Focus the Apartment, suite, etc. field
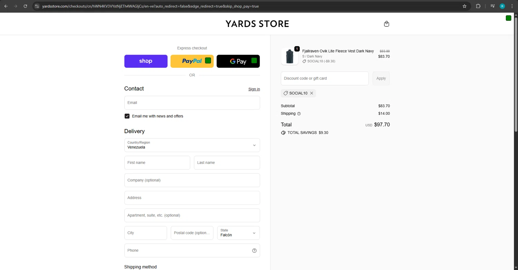This screenshot has width=518, height=270. coord(192,215)
